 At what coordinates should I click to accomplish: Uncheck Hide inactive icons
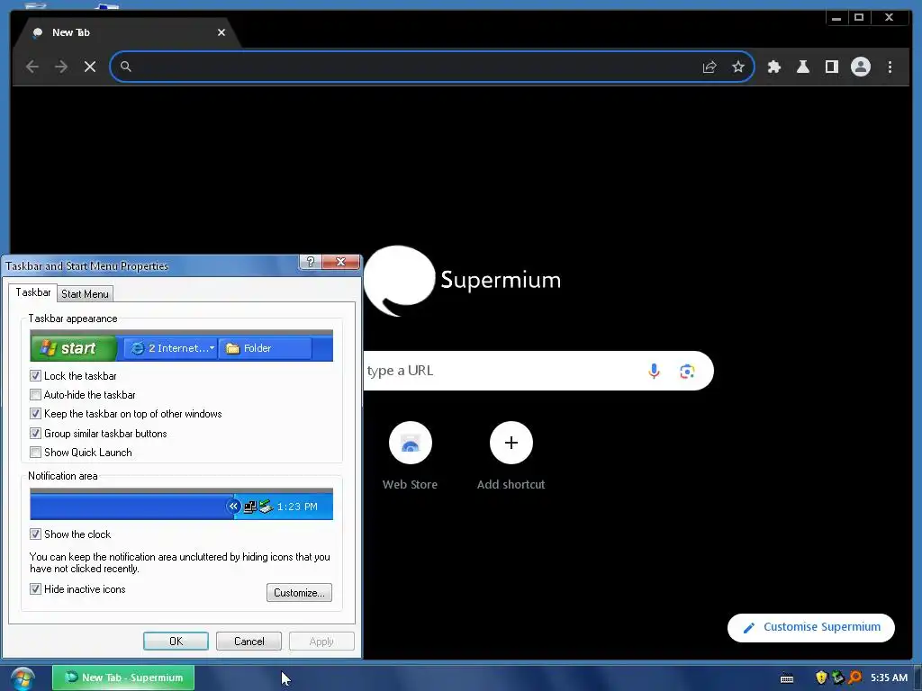click(x=35, y=589)
